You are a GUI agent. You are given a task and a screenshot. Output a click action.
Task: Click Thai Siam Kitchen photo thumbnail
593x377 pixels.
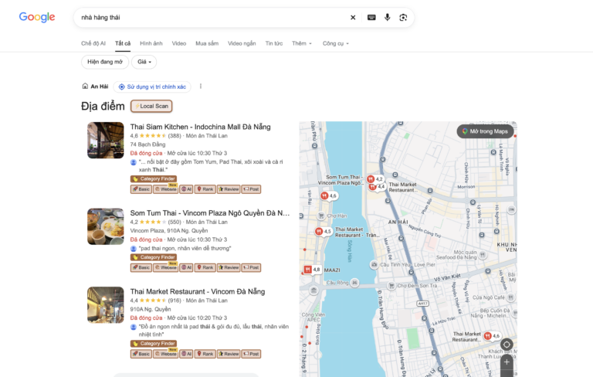click(x=106, y=140)
